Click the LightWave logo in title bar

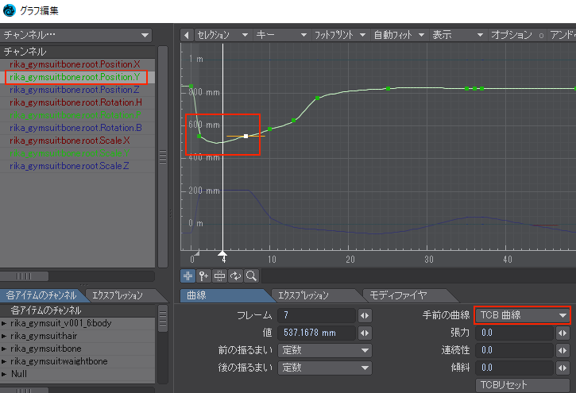10,10
